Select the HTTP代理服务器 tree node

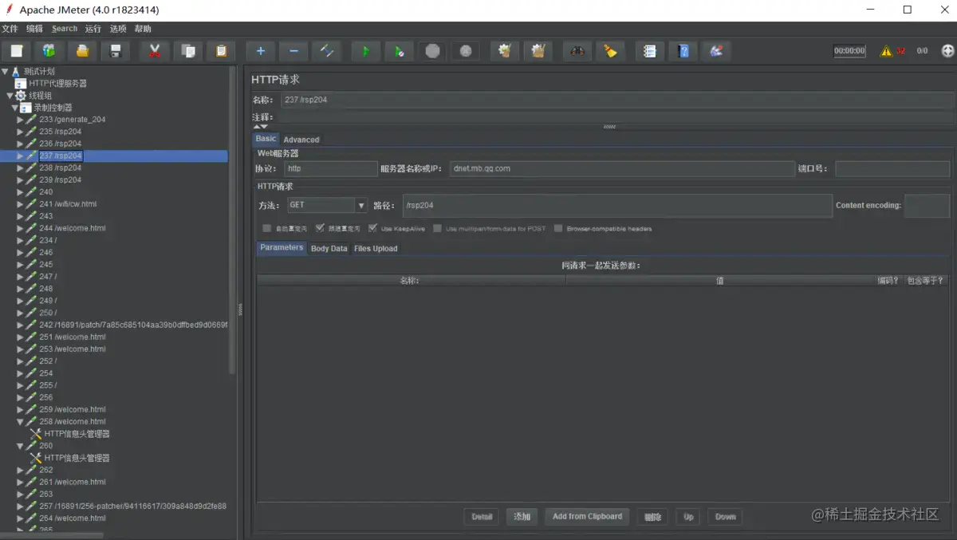tap(58, 83)
